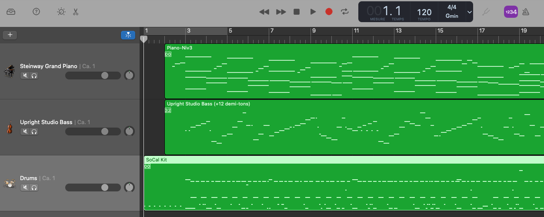The width and height of the screenshot is (544, 217).
Task: Click the tuner fork icon
Action: (x=486, y=12)
